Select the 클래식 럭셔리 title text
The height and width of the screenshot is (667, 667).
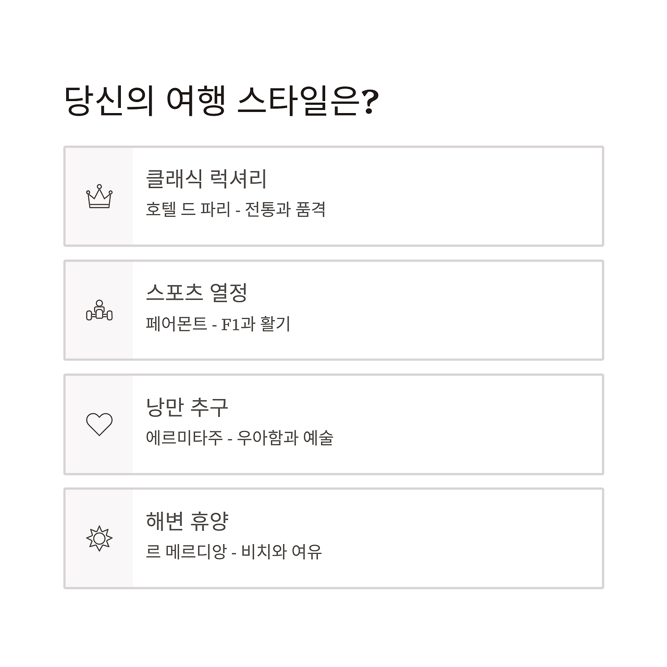[x=206, y=179]
